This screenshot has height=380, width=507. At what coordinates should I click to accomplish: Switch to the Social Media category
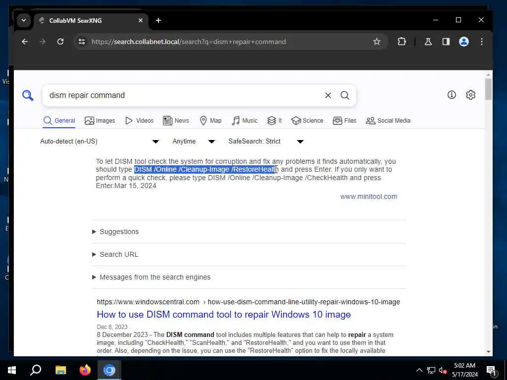click(x=388, y=121)
